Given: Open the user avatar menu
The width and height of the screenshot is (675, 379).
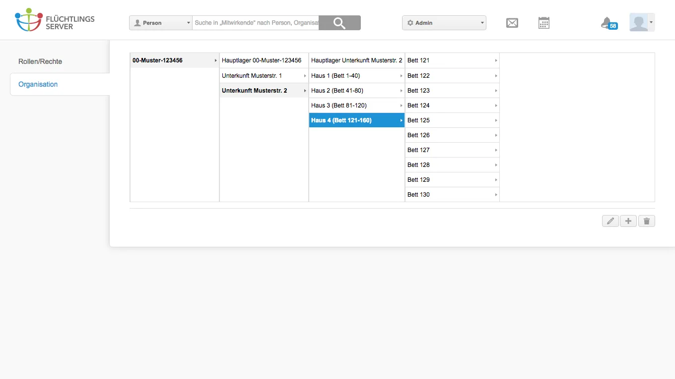Looking at the screenshot, I should [642, 22].
